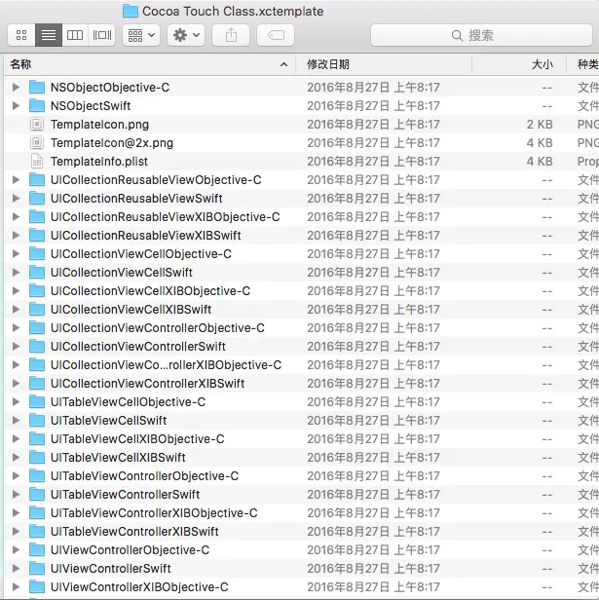Click the Edit Tags toolbar button

[276, 35]
